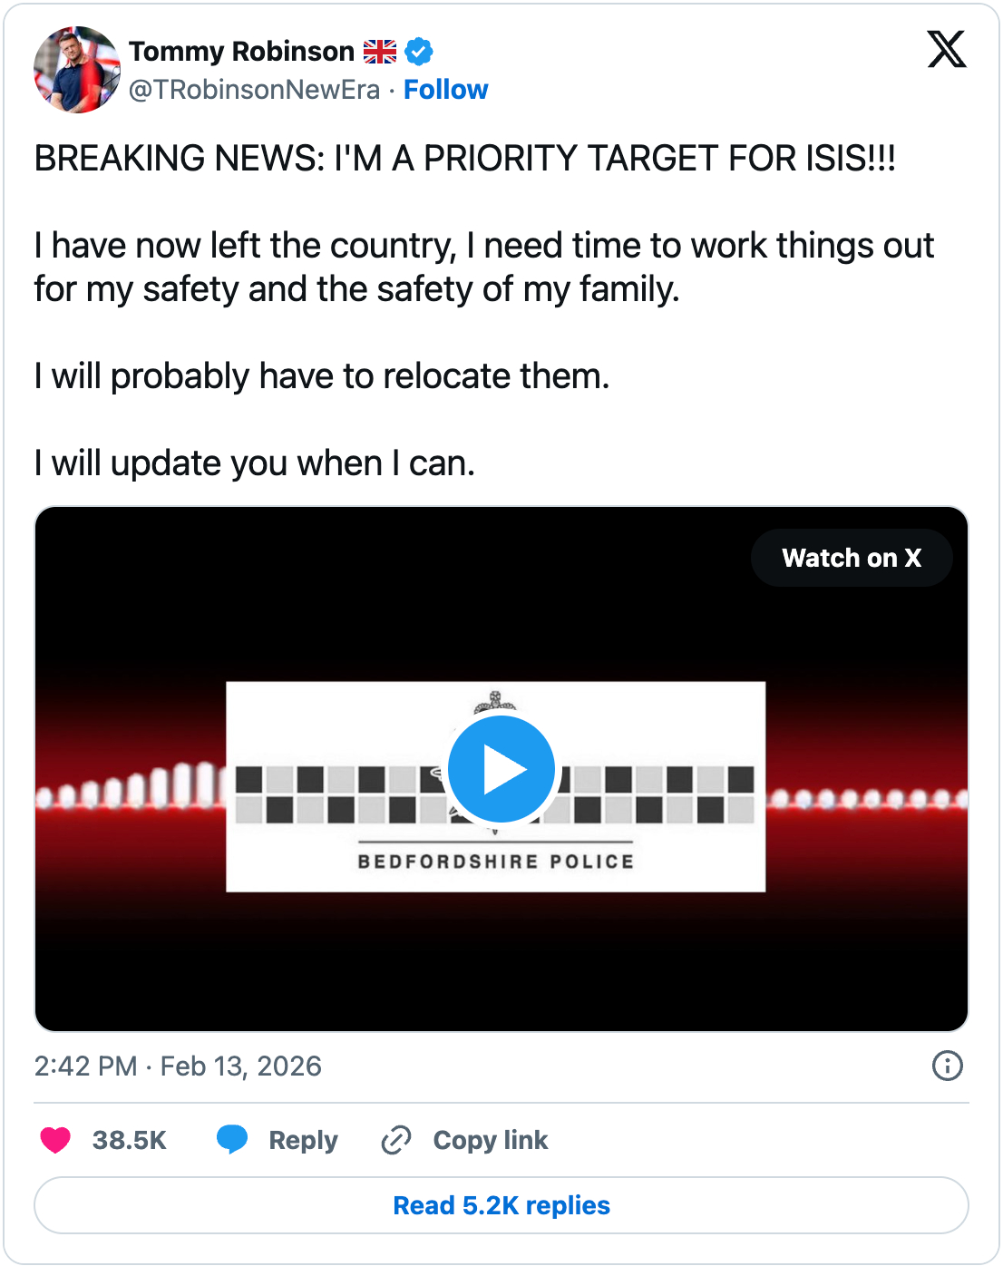1003x1266 pixels.
Task: Open the 2:42 PM Feb 13, 2026 timestamp
Action: [x=178, y=1066]
